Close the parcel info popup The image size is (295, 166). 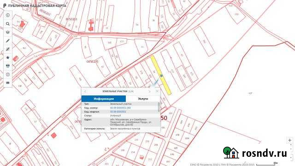[x=157, y=91]
